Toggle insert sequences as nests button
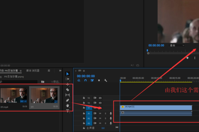199x132 pixels. point(79,80)
